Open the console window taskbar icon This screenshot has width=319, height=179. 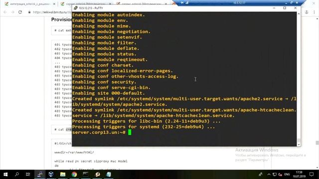tap(85, 175)
